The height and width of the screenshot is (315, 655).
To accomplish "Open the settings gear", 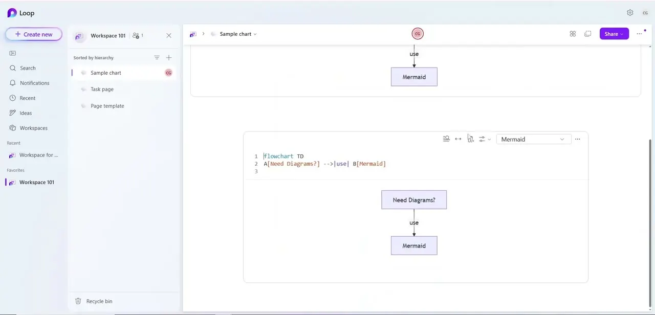I will click(x=630, y=13).
